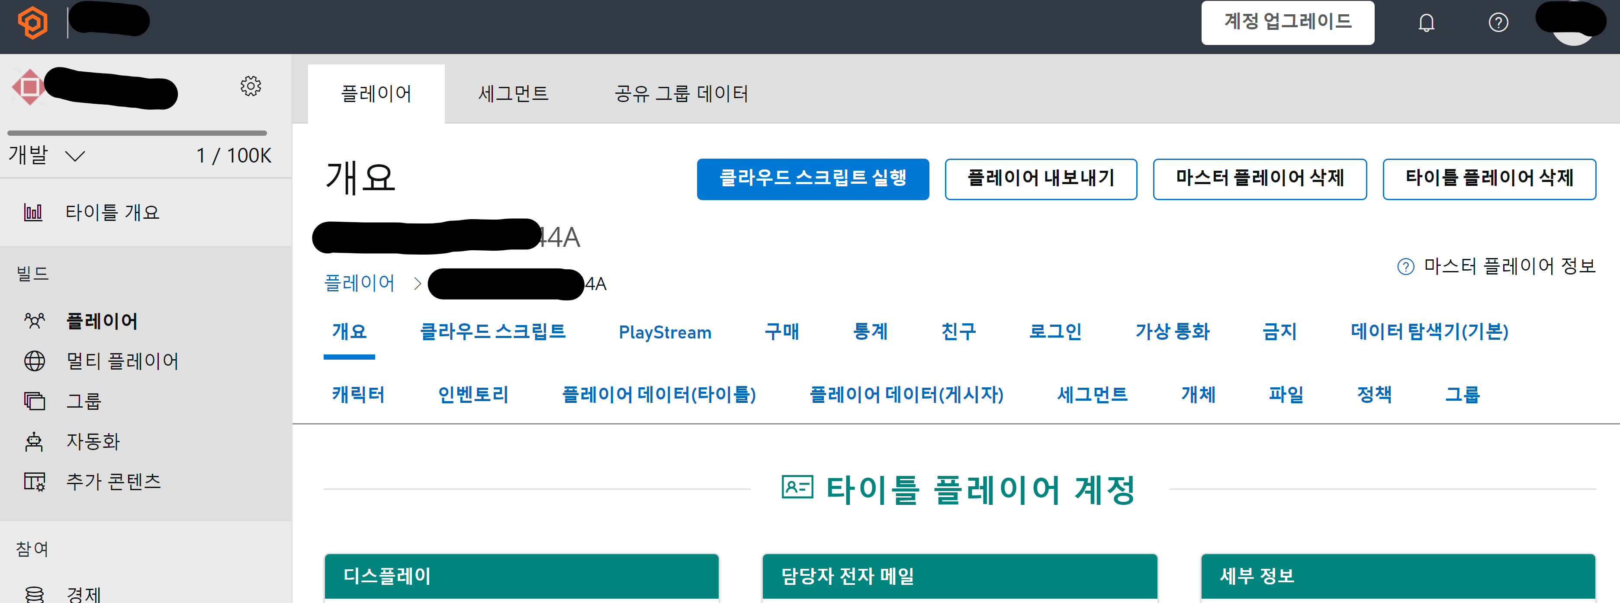Open the 친구 tab
The image size is (1620, 603).
coord(958,332)
